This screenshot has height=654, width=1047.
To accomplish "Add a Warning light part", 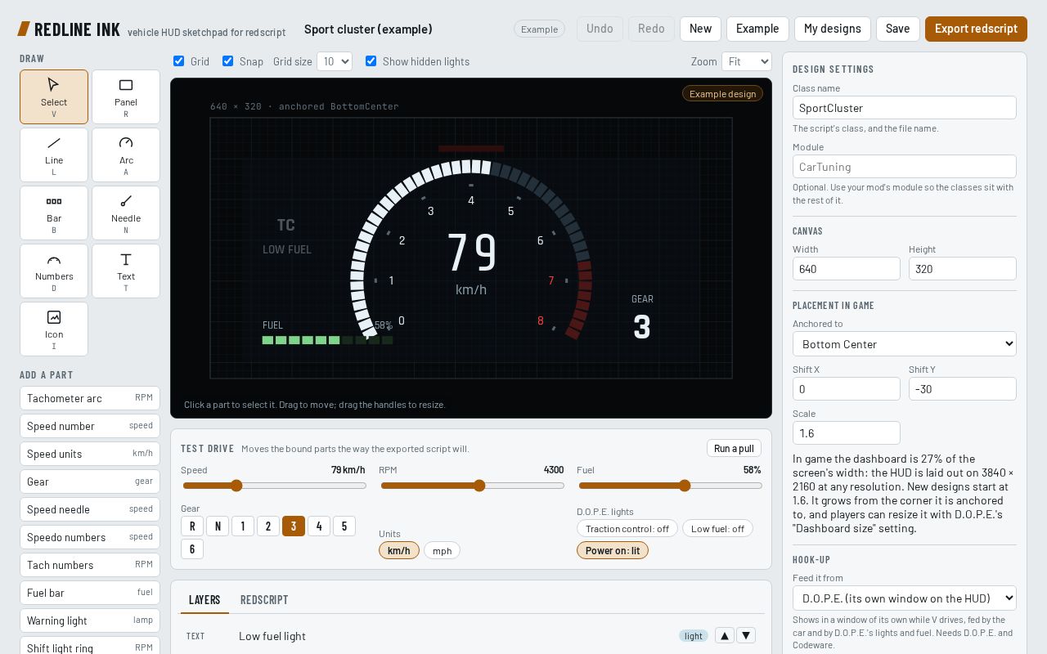I will tap(90, 620).
